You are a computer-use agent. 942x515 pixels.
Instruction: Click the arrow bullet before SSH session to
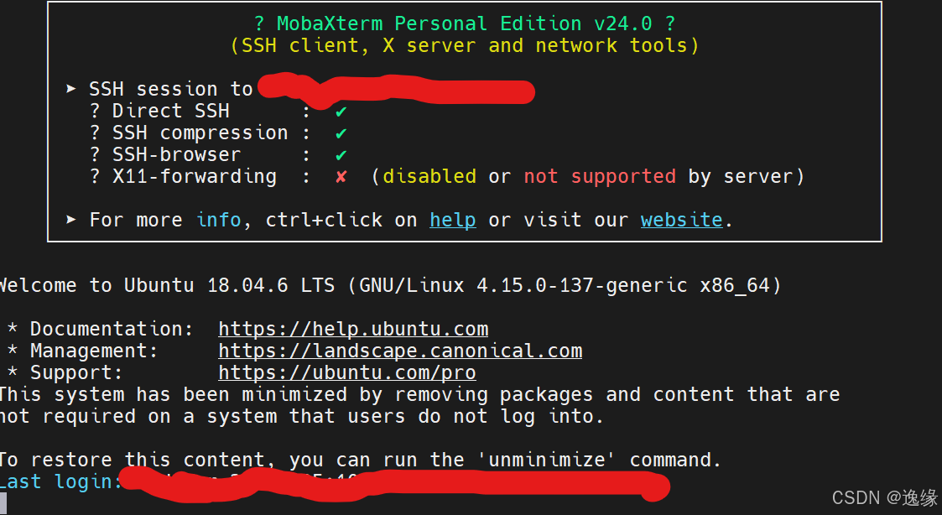(x=71, y=89)
